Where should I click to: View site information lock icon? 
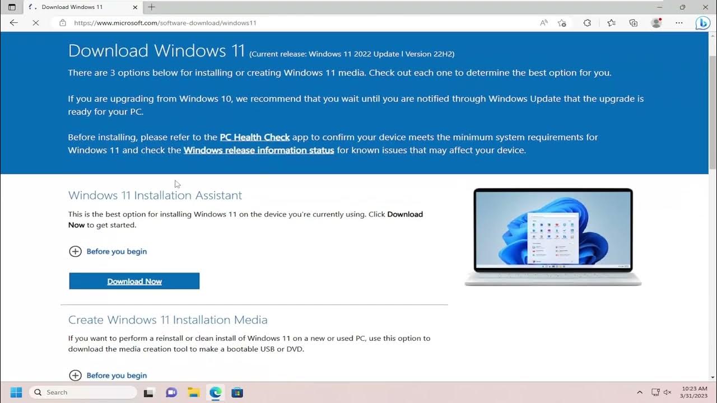tap(63, 23)
